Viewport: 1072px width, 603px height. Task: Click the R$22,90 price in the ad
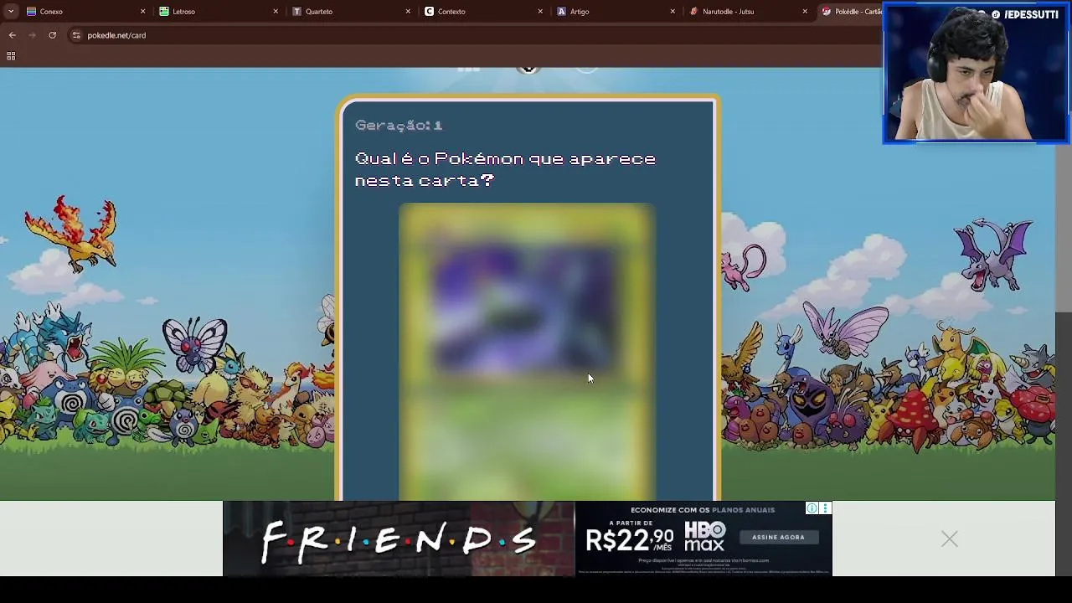(x=630, y=539)
